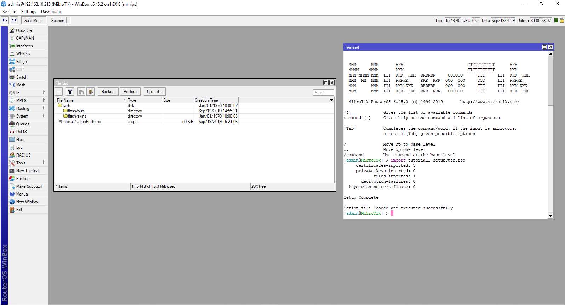Click the Find field in File List
565x305 pixels.
[323, 92]
